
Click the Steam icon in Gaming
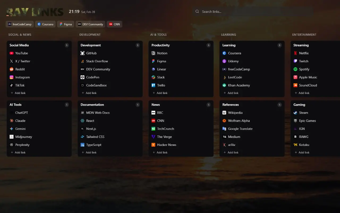[x=295, y=113]
